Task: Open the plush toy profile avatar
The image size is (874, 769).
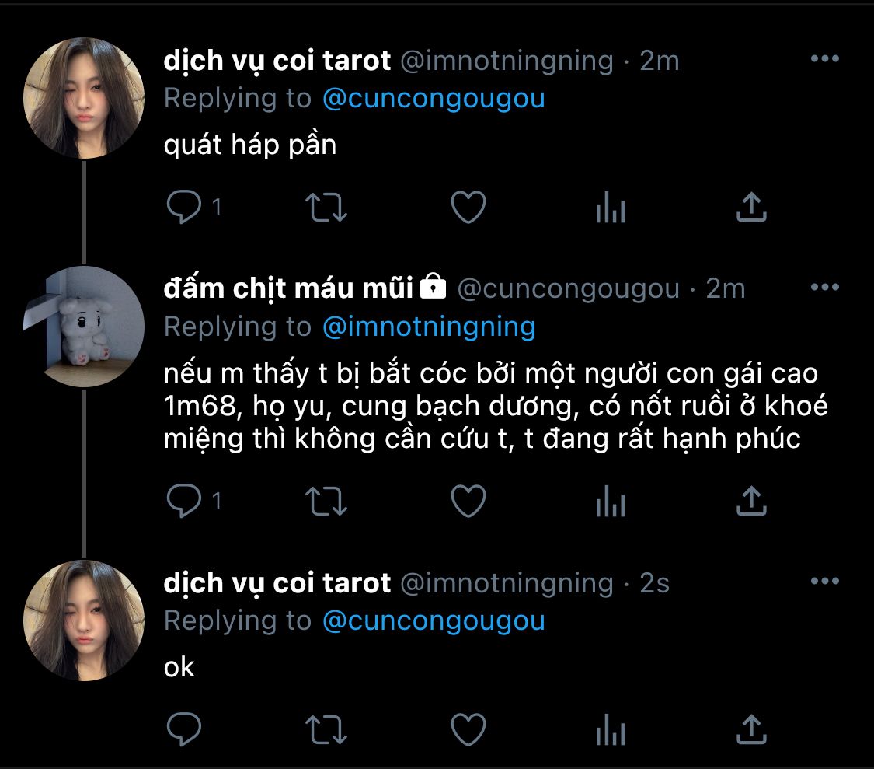Action: pos(84,327)
